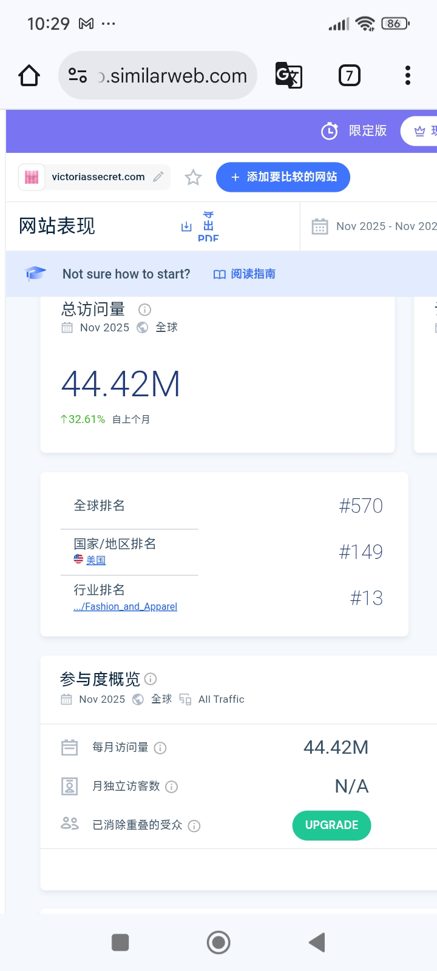Tap the similarweb.com address bar

coord(158,76)
